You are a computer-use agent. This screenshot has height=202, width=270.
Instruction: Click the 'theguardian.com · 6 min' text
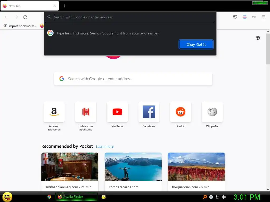tap(191, 187)
